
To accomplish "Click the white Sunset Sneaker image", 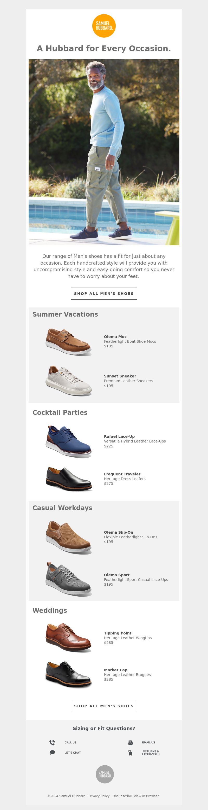I will pos(68,381).
